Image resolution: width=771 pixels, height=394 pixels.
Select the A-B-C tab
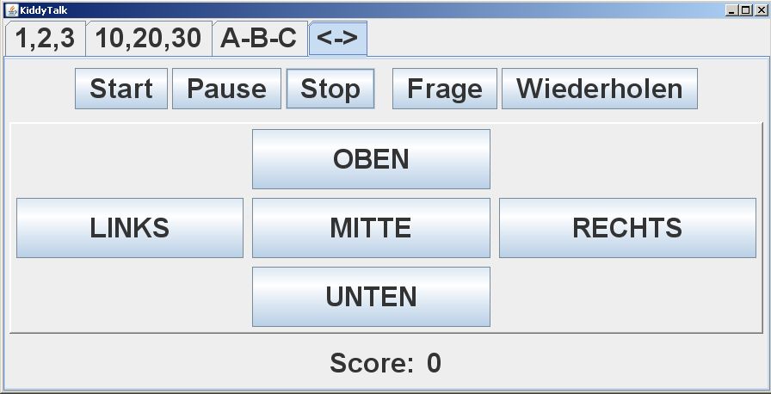258,39
